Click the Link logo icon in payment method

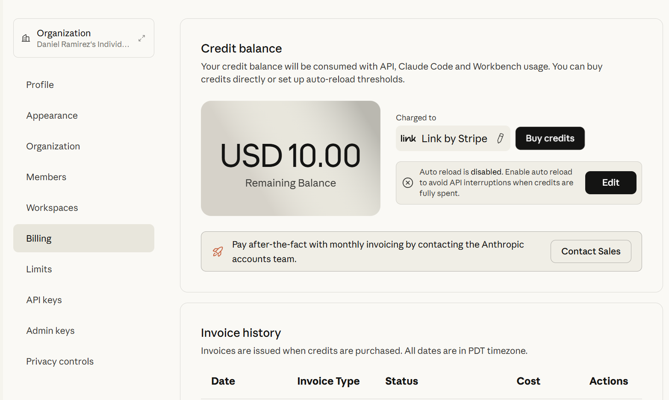point(408,138)
